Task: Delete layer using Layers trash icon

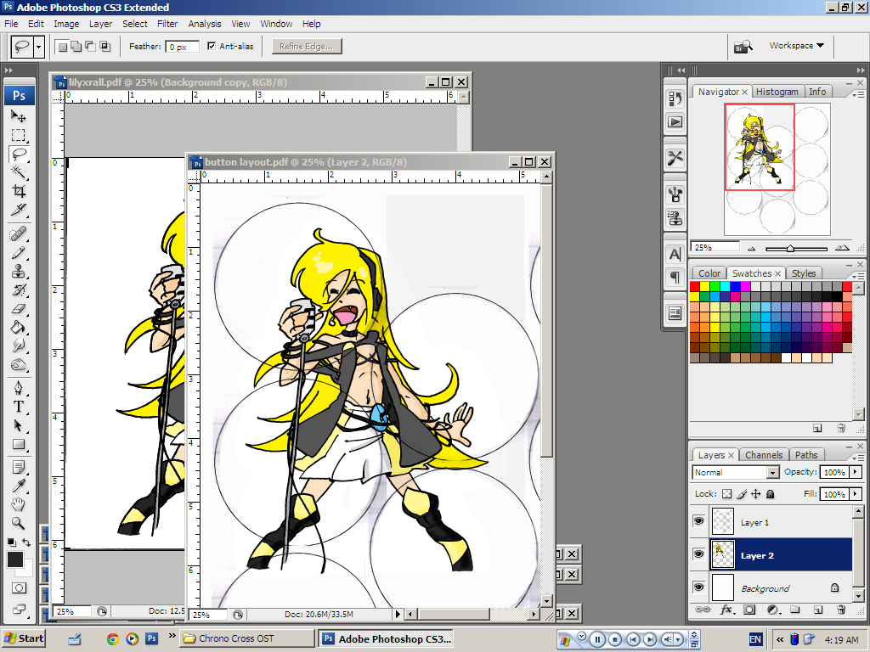Action: pos(841,610)
